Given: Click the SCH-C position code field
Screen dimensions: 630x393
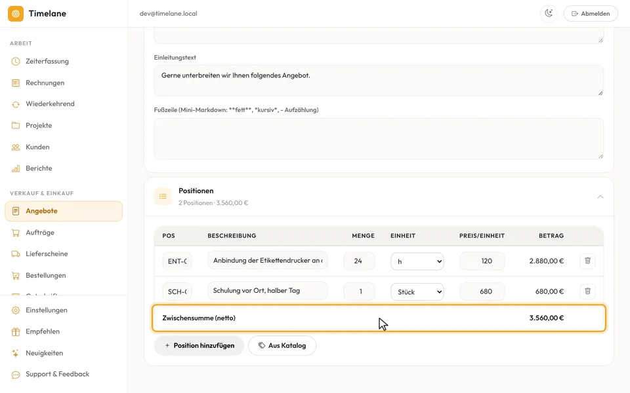Looking at the screenshot, I should click(177, 292).
